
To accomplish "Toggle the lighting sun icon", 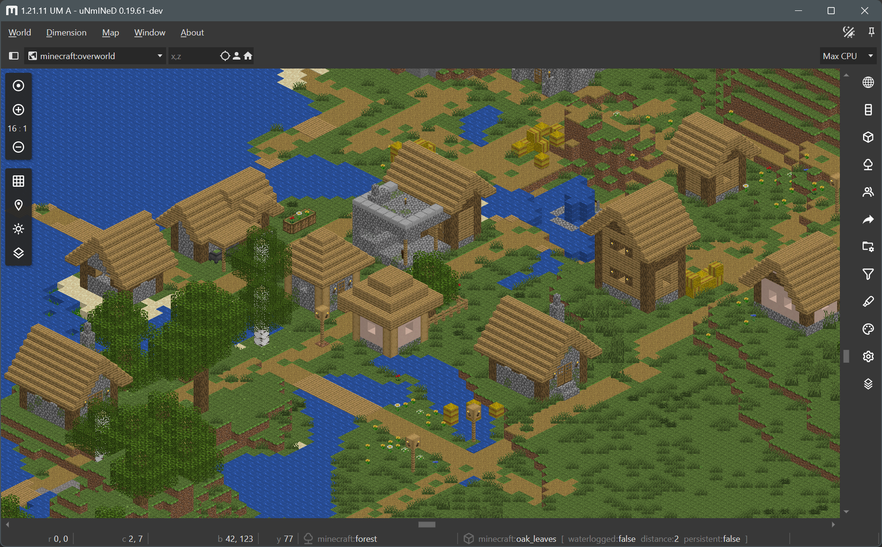I will click(x=18, y=229).
